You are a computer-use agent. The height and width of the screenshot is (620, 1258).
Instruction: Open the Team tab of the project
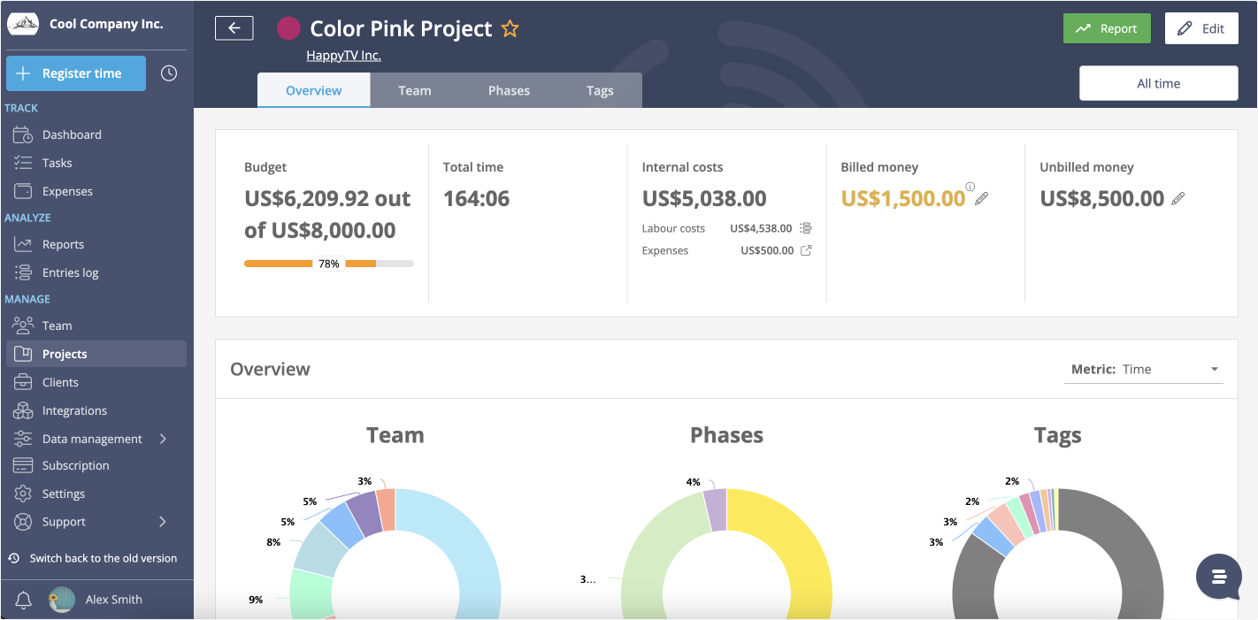click(415, 89)
